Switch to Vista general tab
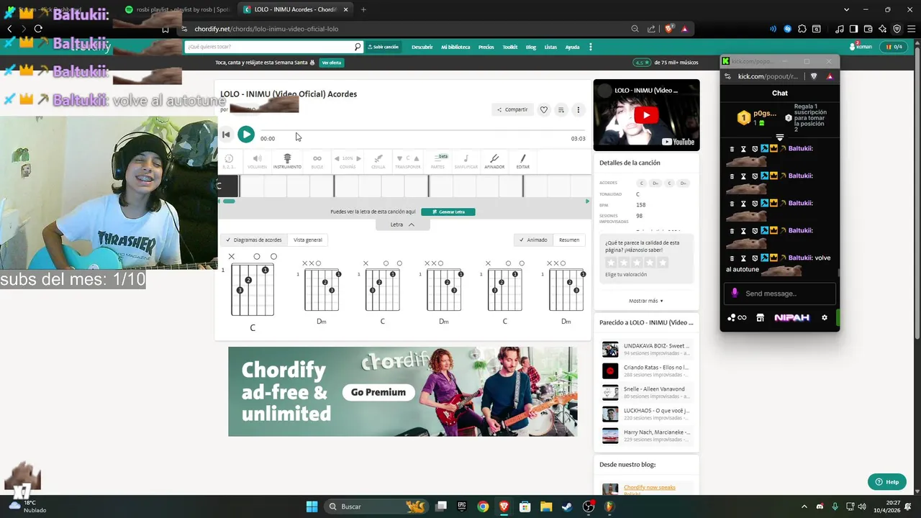Viewport: 921px width, 518px height. 308,240
